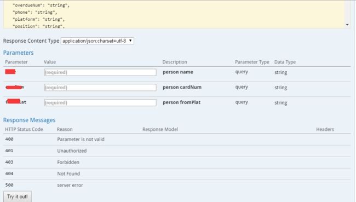Open the Response Content Type dropdown
Screen dimensions: 356x202
click(x=97, y=41)
